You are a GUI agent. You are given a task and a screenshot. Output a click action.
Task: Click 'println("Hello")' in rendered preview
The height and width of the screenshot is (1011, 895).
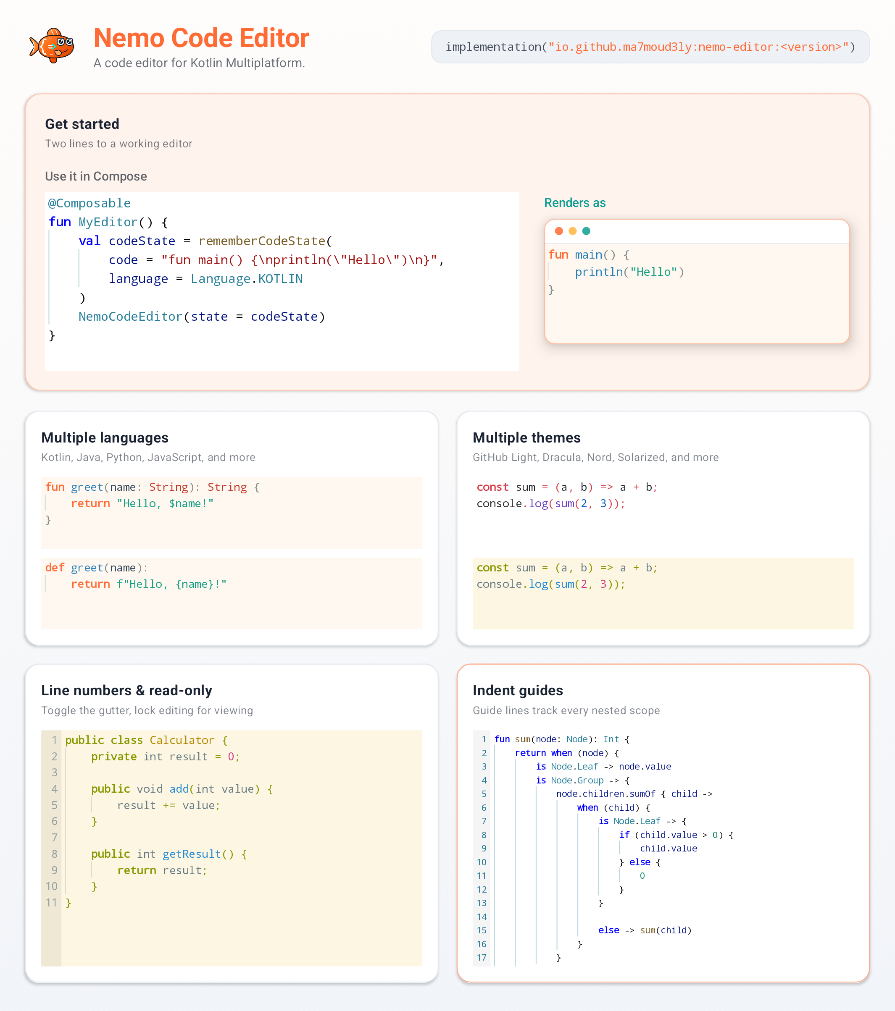629,272
